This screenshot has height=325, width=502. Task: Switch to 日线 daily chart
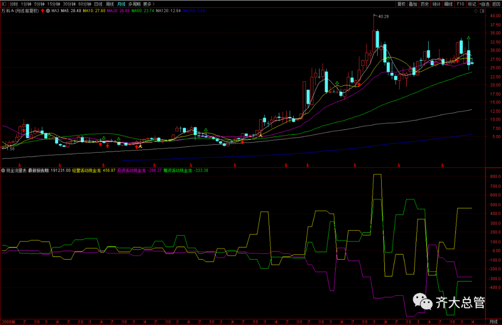(x=98, y=4)
